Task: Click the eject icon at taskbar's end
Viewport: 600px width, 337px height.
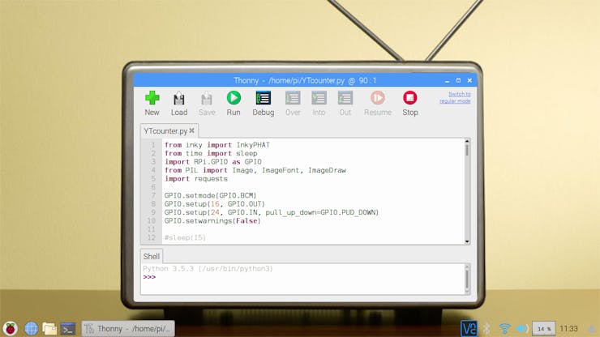Action: tap(592, 329)
